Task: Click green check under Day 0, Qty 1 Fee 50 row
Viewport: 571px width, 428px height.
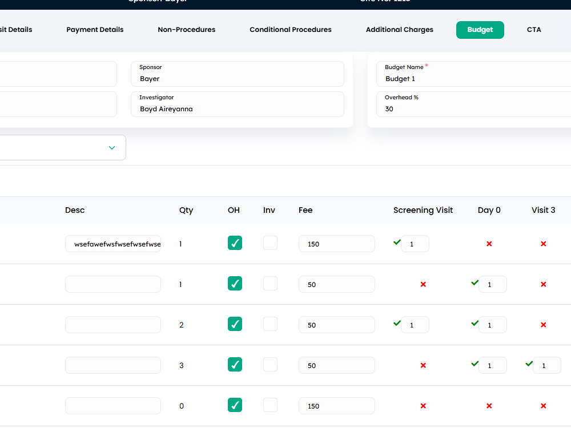Action: point(475,282)
